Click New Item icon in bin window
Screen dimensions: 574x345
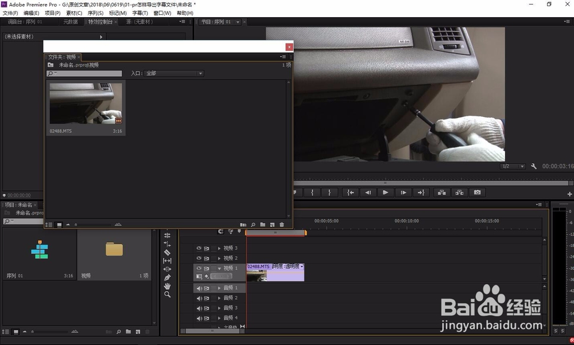(272, 225)
